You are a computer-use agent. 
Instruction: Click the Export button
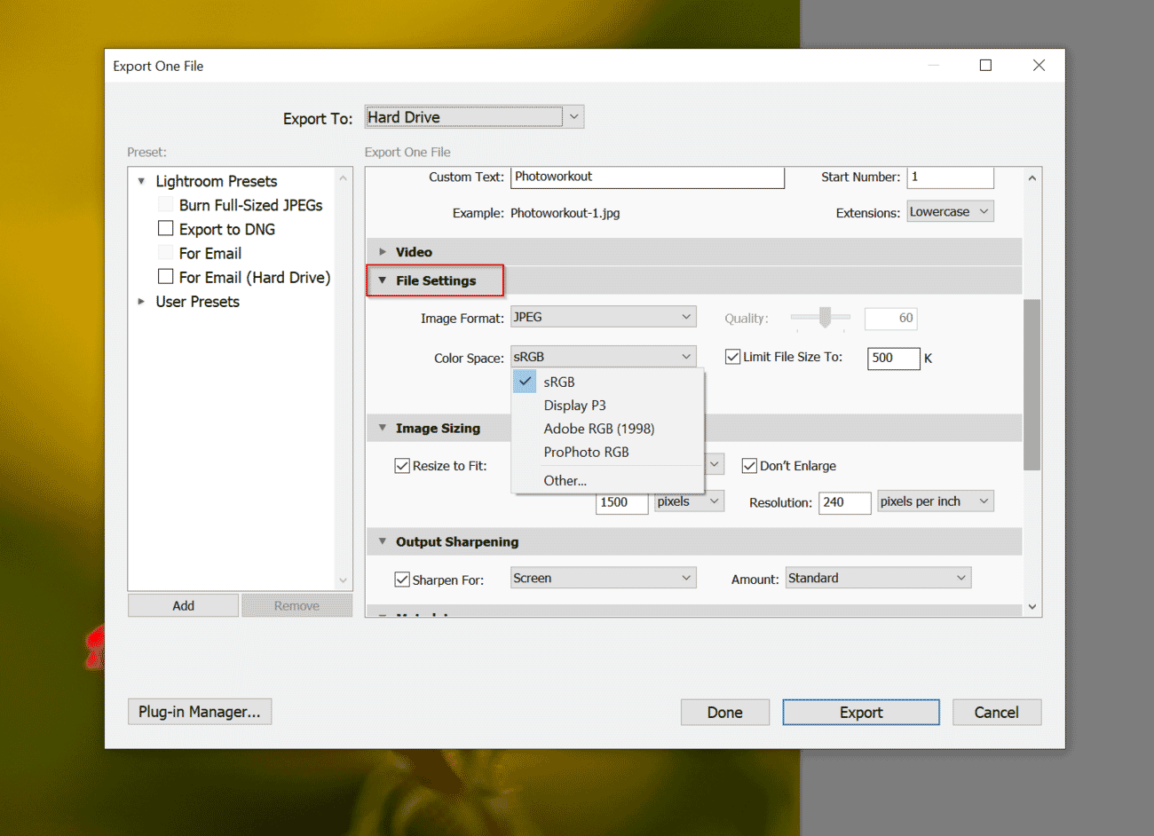(x=860, y=712)
